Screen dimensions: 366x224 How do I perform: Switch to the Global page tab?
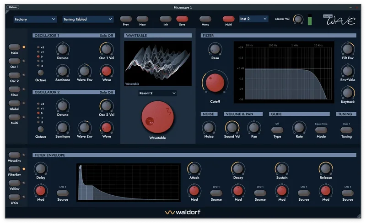pos(14,103)
